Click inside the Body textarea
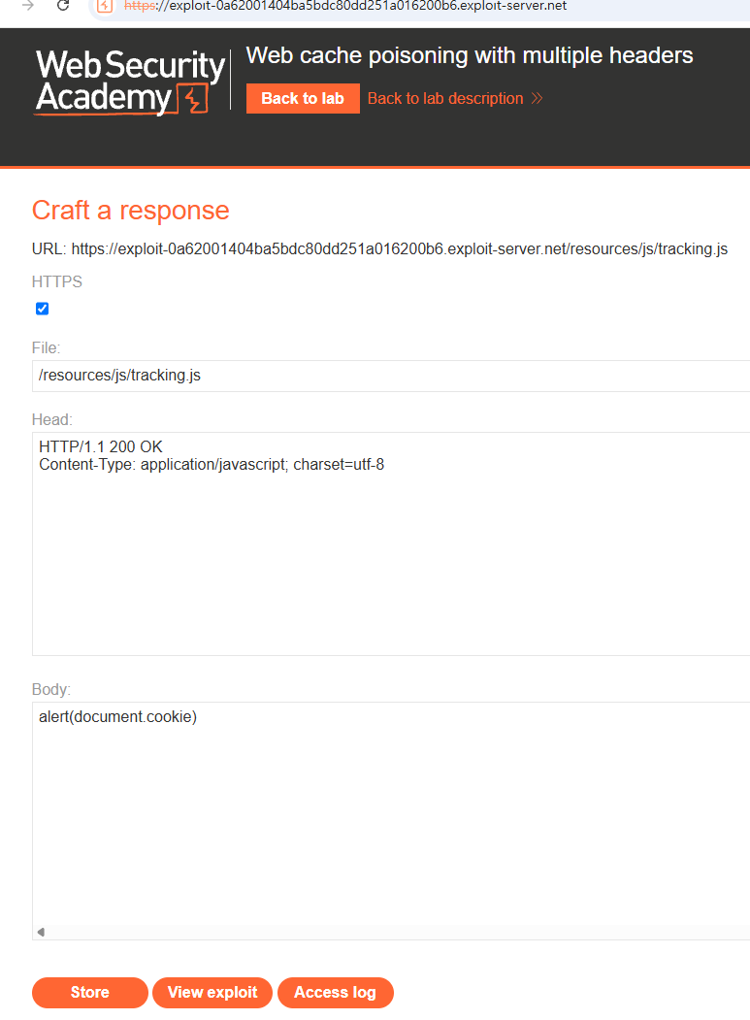Screen dimensions: 750x1020 (391, 820)
